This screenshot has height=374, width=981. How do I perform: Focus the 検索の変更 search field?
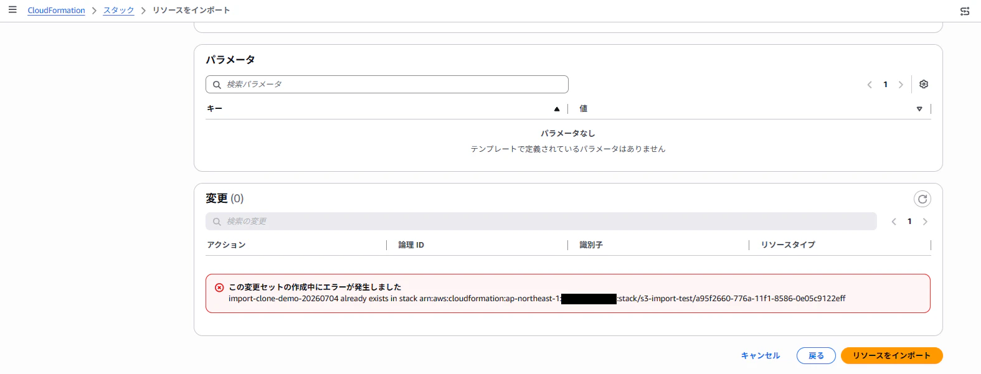[541, 222]
